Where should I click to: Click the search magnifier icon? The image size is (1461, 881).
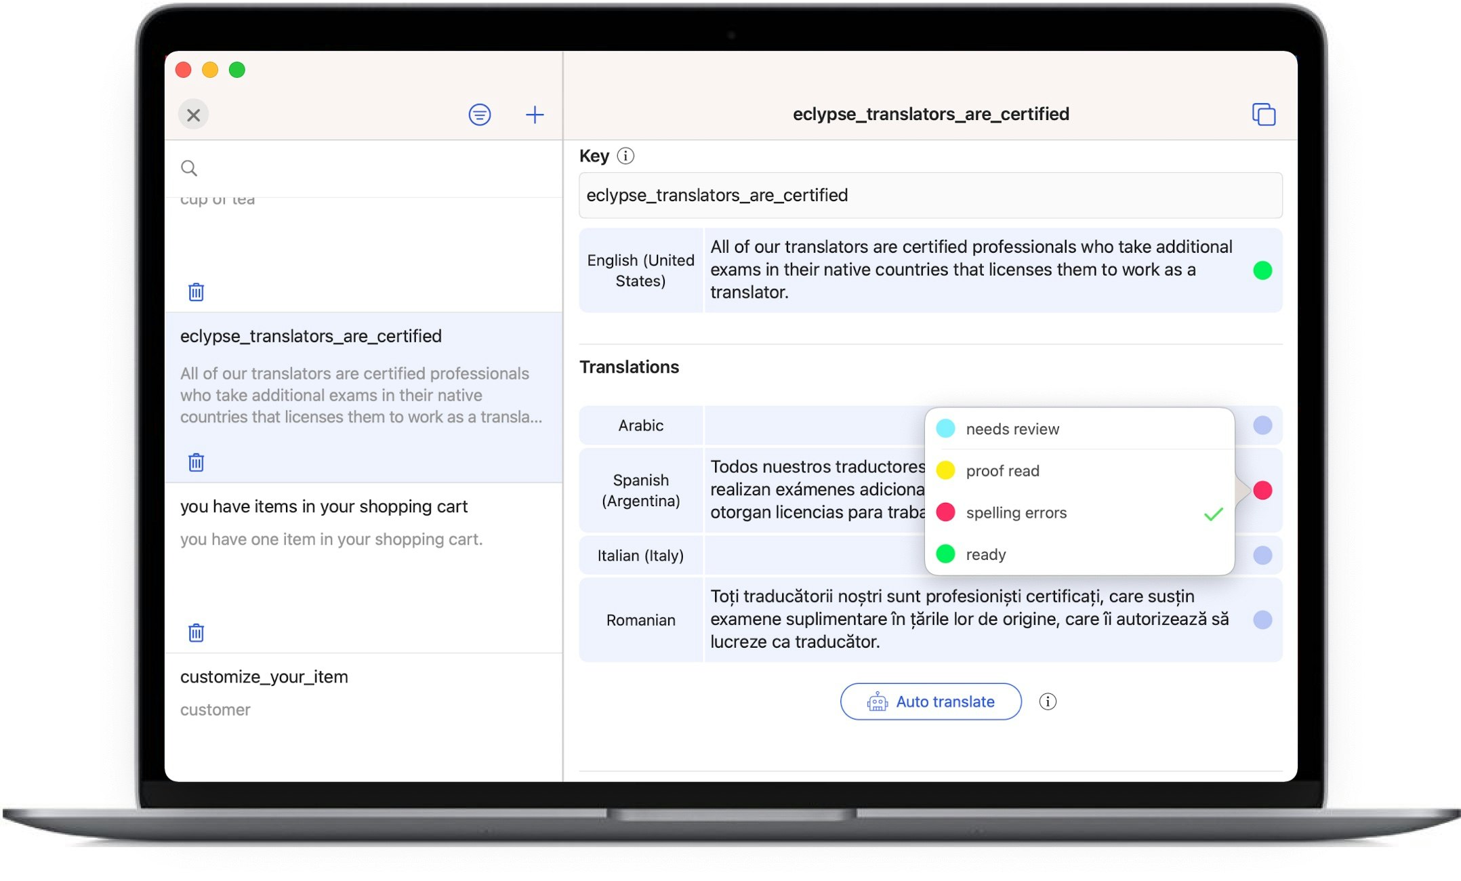pyautogui.click(x=189, y=168)
